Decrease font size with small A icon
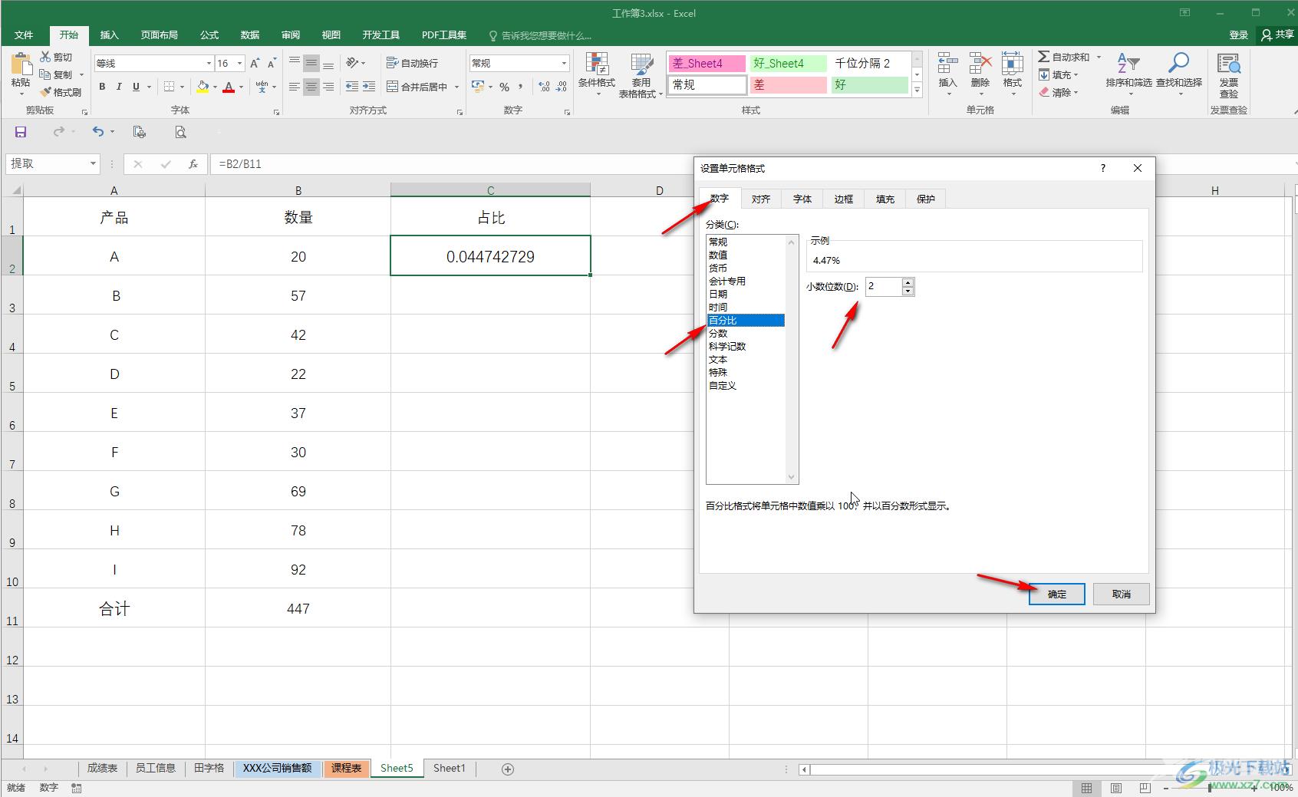Image resolution: width=1298 pixels, height=797 pixels. click(x=272, y=63)
